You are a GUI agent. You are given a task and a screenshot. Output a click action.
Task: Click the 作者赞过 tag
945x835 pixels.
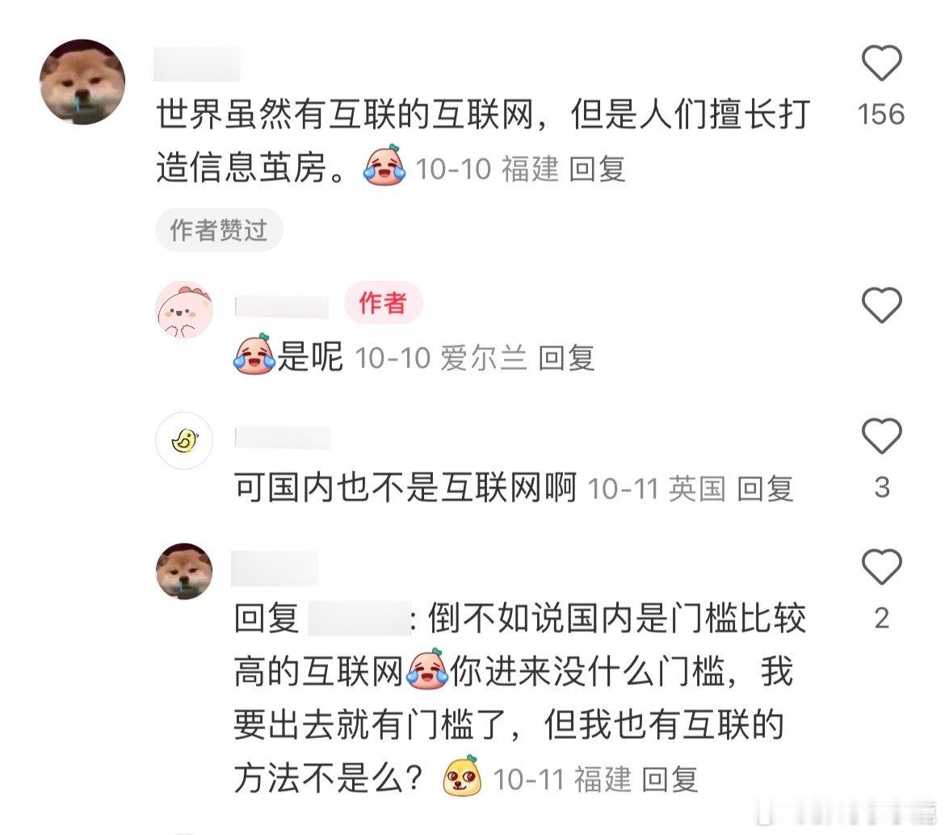point(219,229)
